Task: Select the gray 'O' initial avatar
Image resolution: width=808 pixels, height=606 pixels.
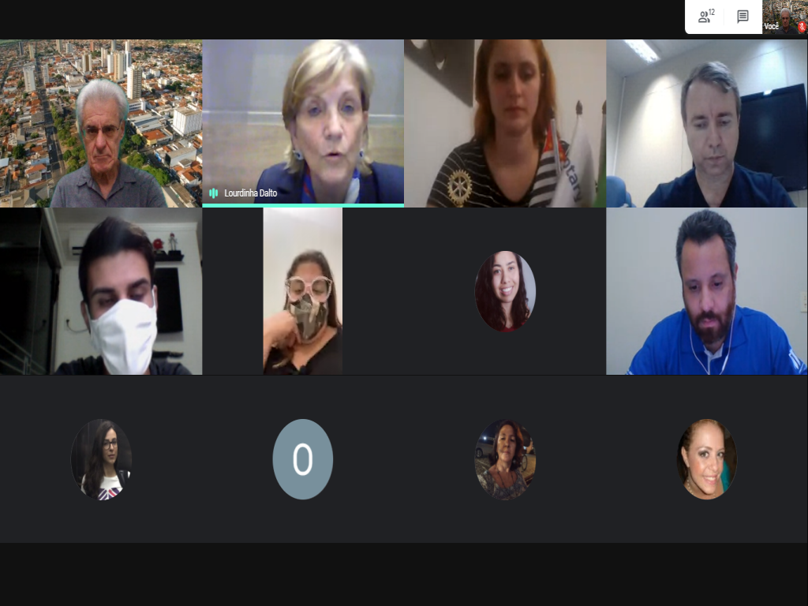Action: (x=302, y=458)
